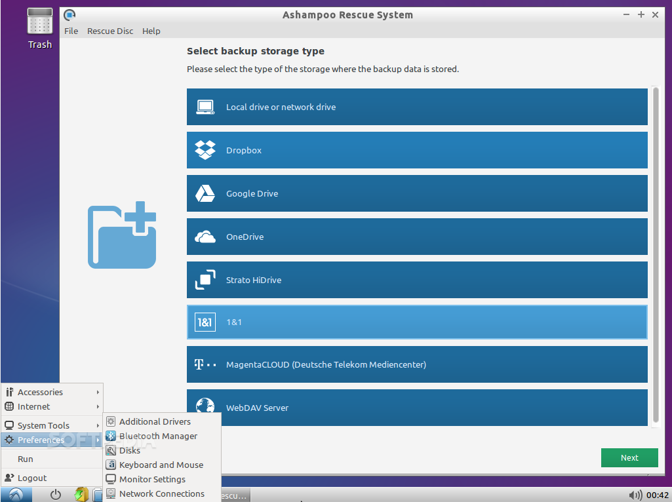Open Keyboard and Mouse settings
The width and height of the screenshot is (672, 502).
[x=162, y=465]
